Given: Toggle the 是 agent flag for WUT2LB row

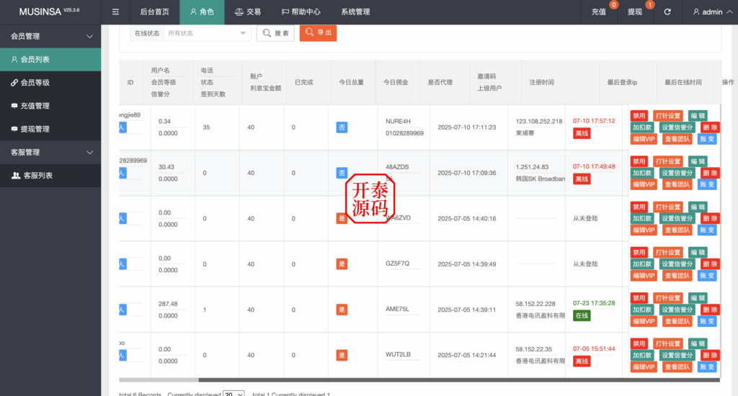Looking at the screenshot, I should (x=342, y=355).
